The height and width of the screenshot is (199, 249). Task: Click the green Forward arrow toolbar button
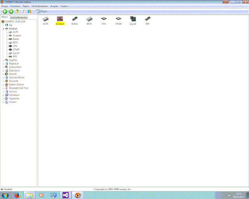click(11, 11)
